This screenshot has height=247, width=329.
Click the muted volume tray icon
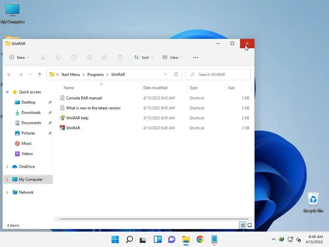coord(298,239)
